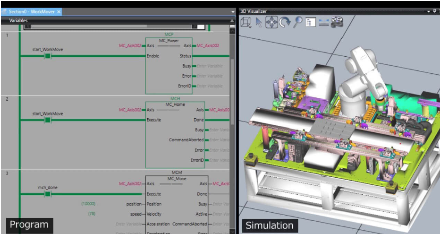This screenshot has width=440, height=234.
Task: Click Enter Variable field for MC_Power Error
Action: point(210,76)
